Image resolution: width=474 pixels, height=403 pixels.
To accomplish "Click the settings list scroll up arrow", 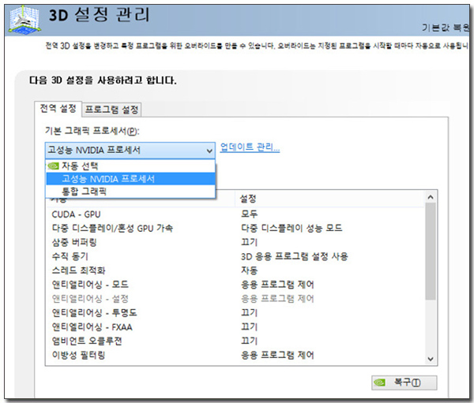I will click(x=431, y=197).
